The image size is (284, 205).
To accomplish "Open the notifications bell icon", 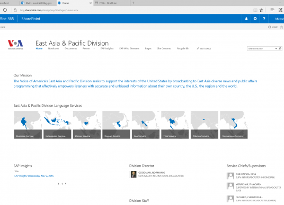I will pyautogui.click(x=246, y=19).
